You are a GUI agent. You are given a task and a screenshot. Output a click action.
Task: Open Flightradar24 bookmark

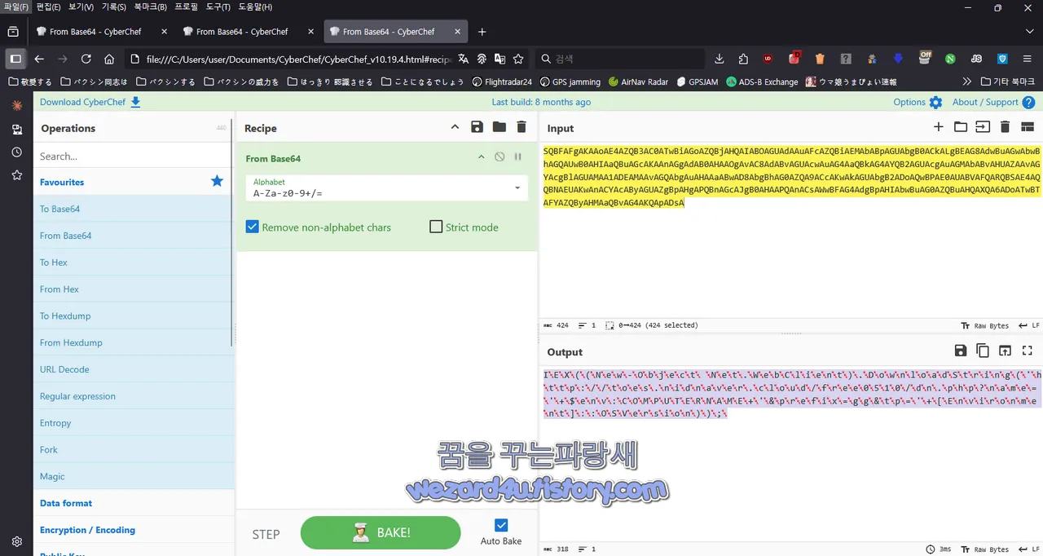(502, 82)
